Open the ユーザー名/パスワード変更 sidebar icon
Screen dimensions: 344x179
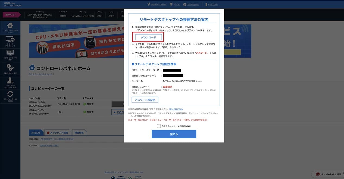(10, 83)
